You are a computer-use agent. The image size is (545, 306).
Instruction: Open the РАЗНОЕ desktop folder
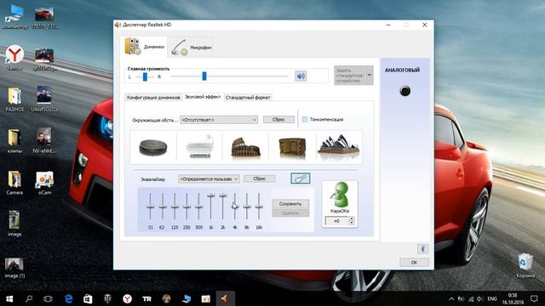(x=14, y=100)
